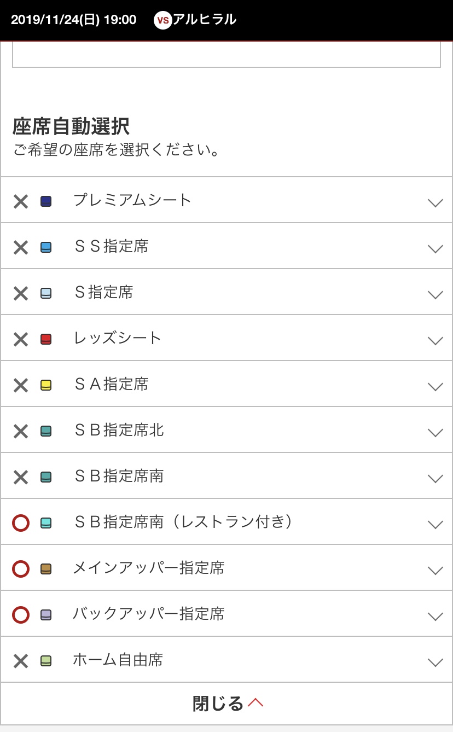Click the red レッズシート seat icon
The image size is (453, 732).
46,339
